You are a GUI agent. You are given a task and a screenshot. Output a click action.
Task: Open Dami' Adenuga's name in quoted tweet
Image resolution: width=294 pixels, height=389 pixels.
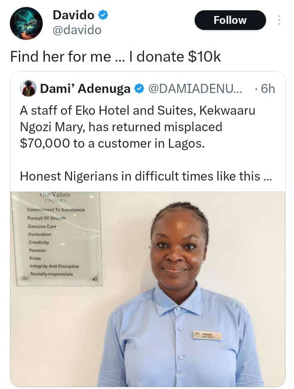pos(85,89)
